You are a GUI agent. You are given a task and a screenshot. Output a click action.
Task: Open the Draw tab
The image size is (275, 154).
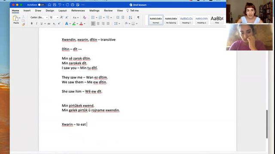(x=38, y=11)
